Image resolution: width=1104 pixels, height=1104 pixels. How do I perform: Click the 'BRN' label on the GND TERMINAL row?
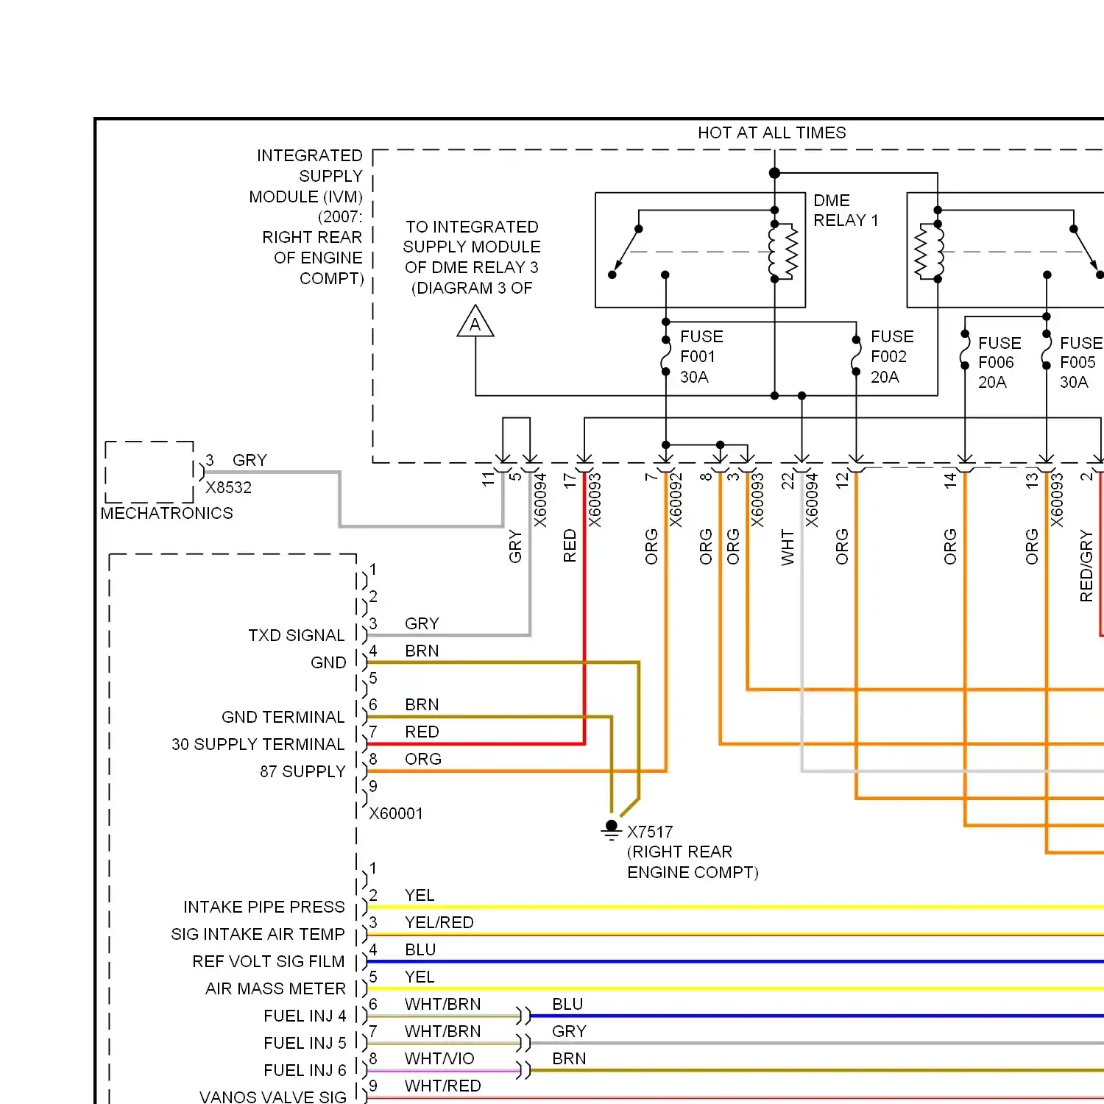(x=422, y=704)
